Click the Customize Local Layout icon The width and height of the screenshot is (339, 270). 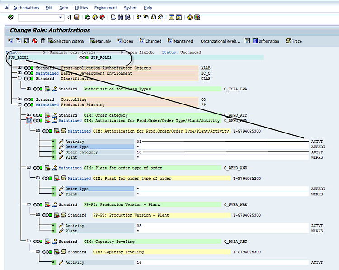click(197, 17)
